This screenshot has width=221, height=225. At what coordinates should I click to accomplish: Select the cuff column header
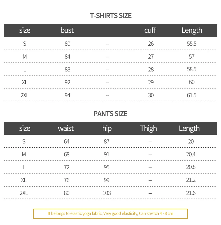[x=150, y=30]
